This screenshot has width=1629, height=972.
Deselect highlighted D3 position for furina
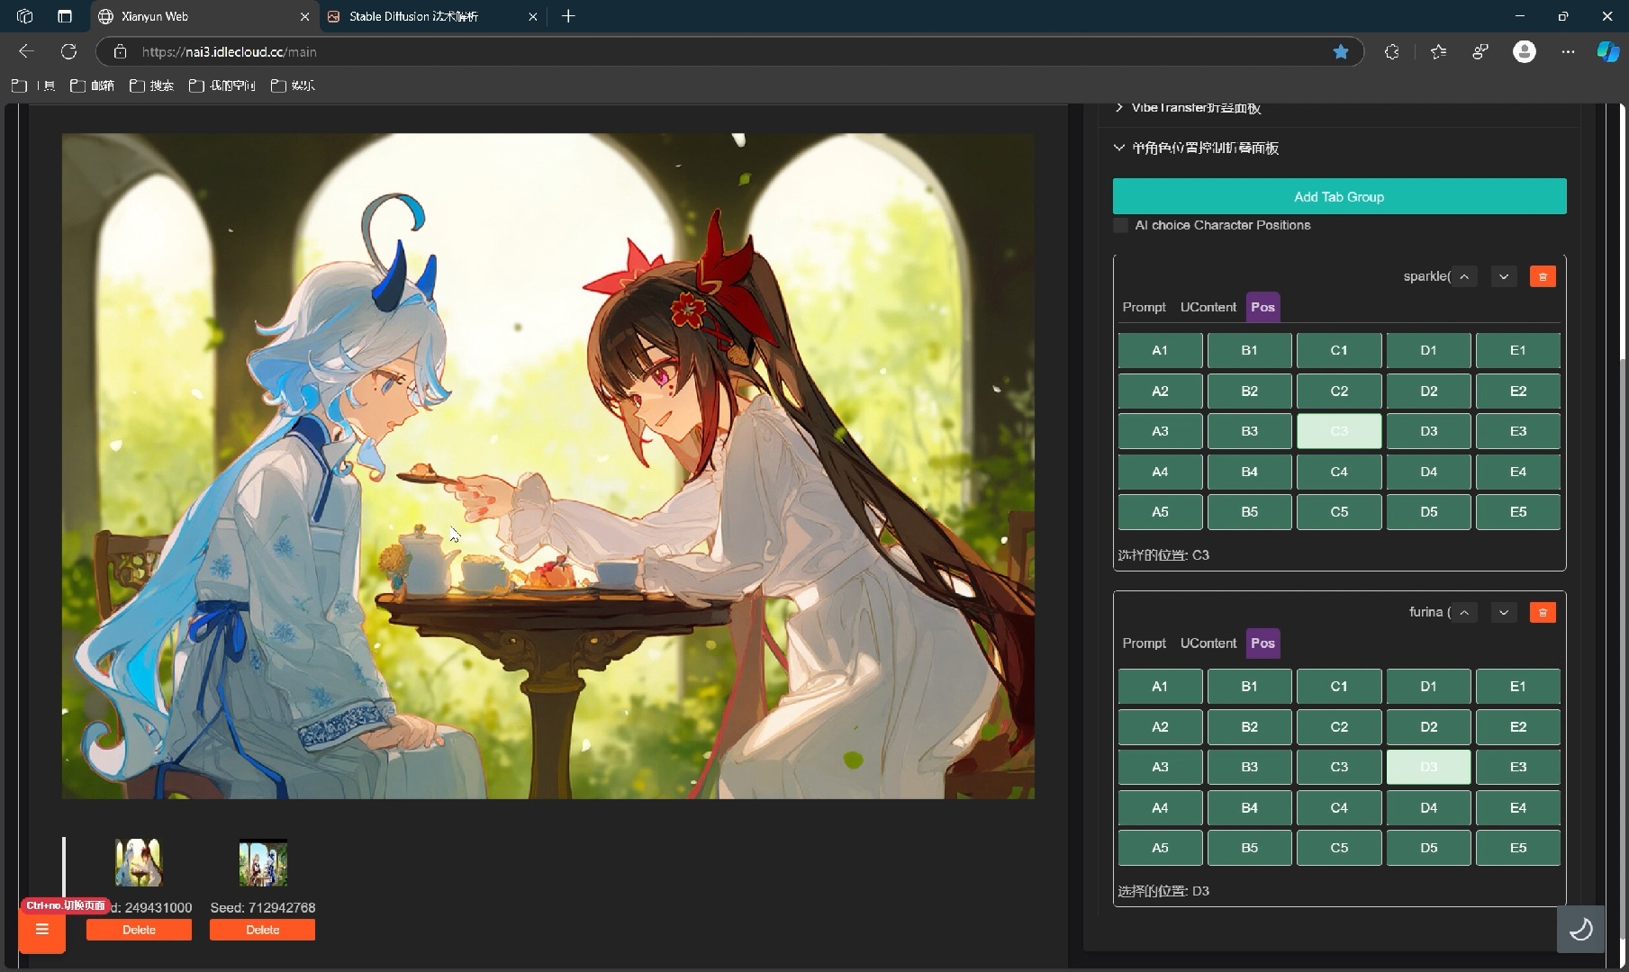pyautogui.click(x=1428, y=767)
